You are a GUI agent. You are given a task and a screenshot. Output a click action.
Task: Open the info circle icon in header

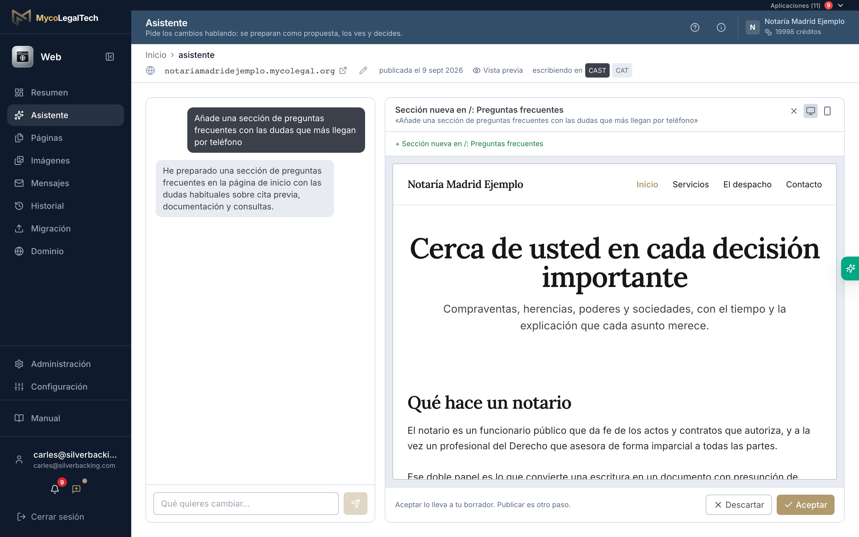(x=721, y=27)
